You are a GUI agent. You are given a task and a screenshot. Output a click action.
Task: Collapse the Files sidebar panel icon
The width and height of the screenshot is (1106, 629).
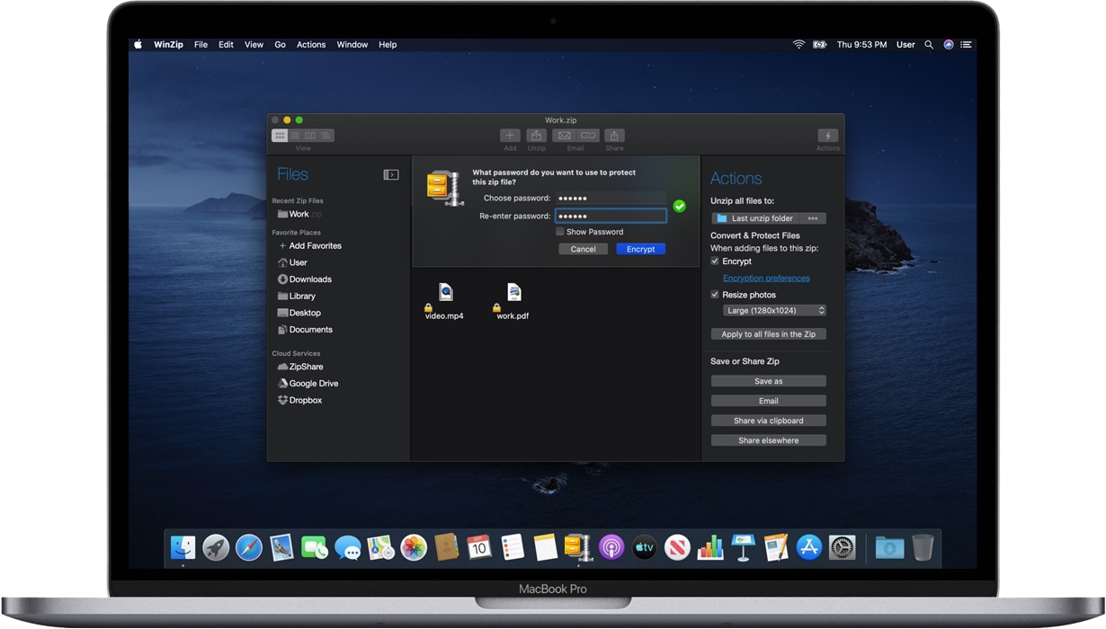coord(391,174)
